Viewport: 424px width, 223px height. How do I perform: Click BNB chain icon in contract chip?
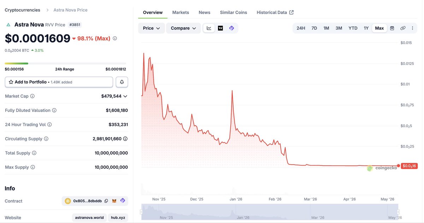[x=68, y=201]
